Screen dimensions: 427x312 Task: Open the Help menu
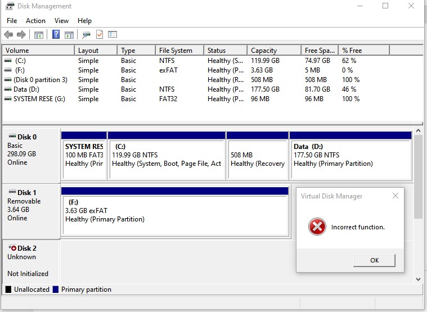tap(84, 21)
